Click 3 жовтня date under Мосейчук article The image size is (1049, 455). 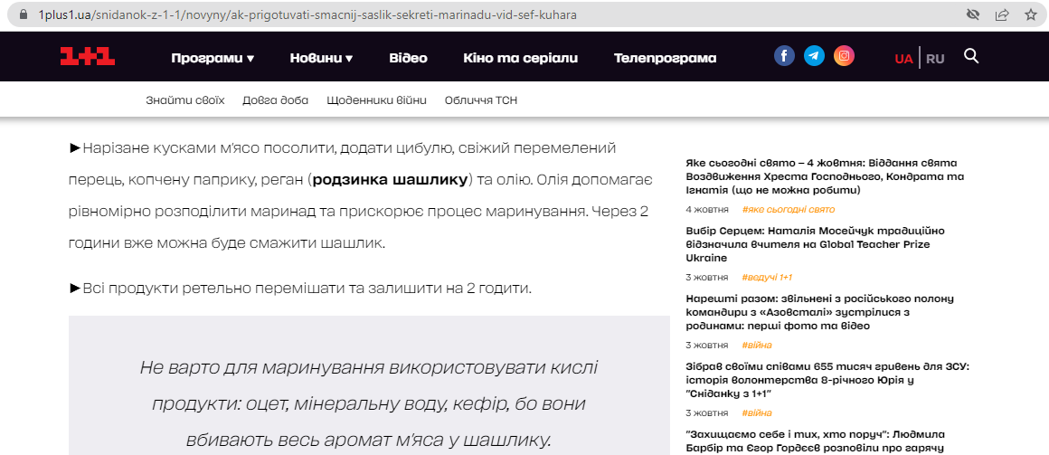[706, 277]
